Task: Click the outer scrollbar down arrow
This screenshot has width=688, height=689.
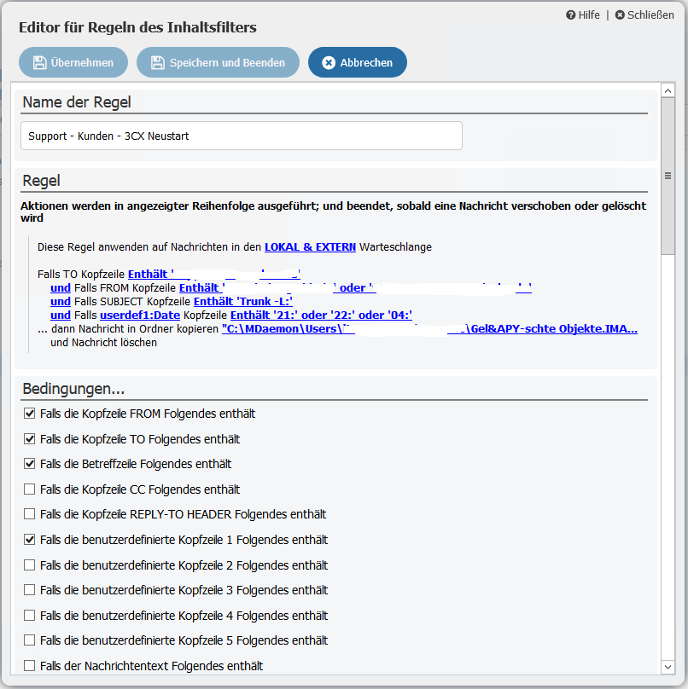Action: pos(668,666)
